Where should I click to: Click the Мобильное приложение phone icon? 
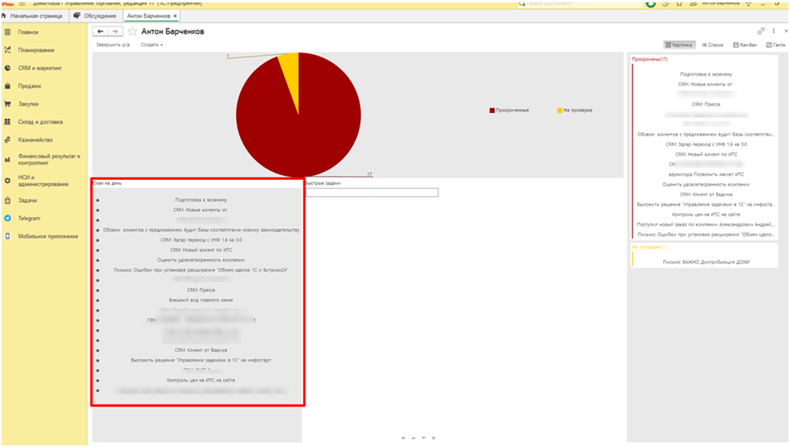coord(7,236)
